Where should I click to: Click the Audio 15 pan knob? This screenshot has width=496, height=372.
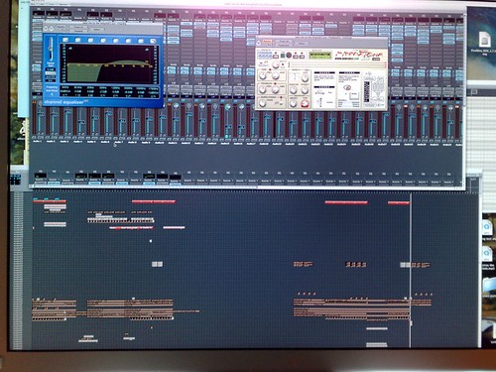(228, 107)
